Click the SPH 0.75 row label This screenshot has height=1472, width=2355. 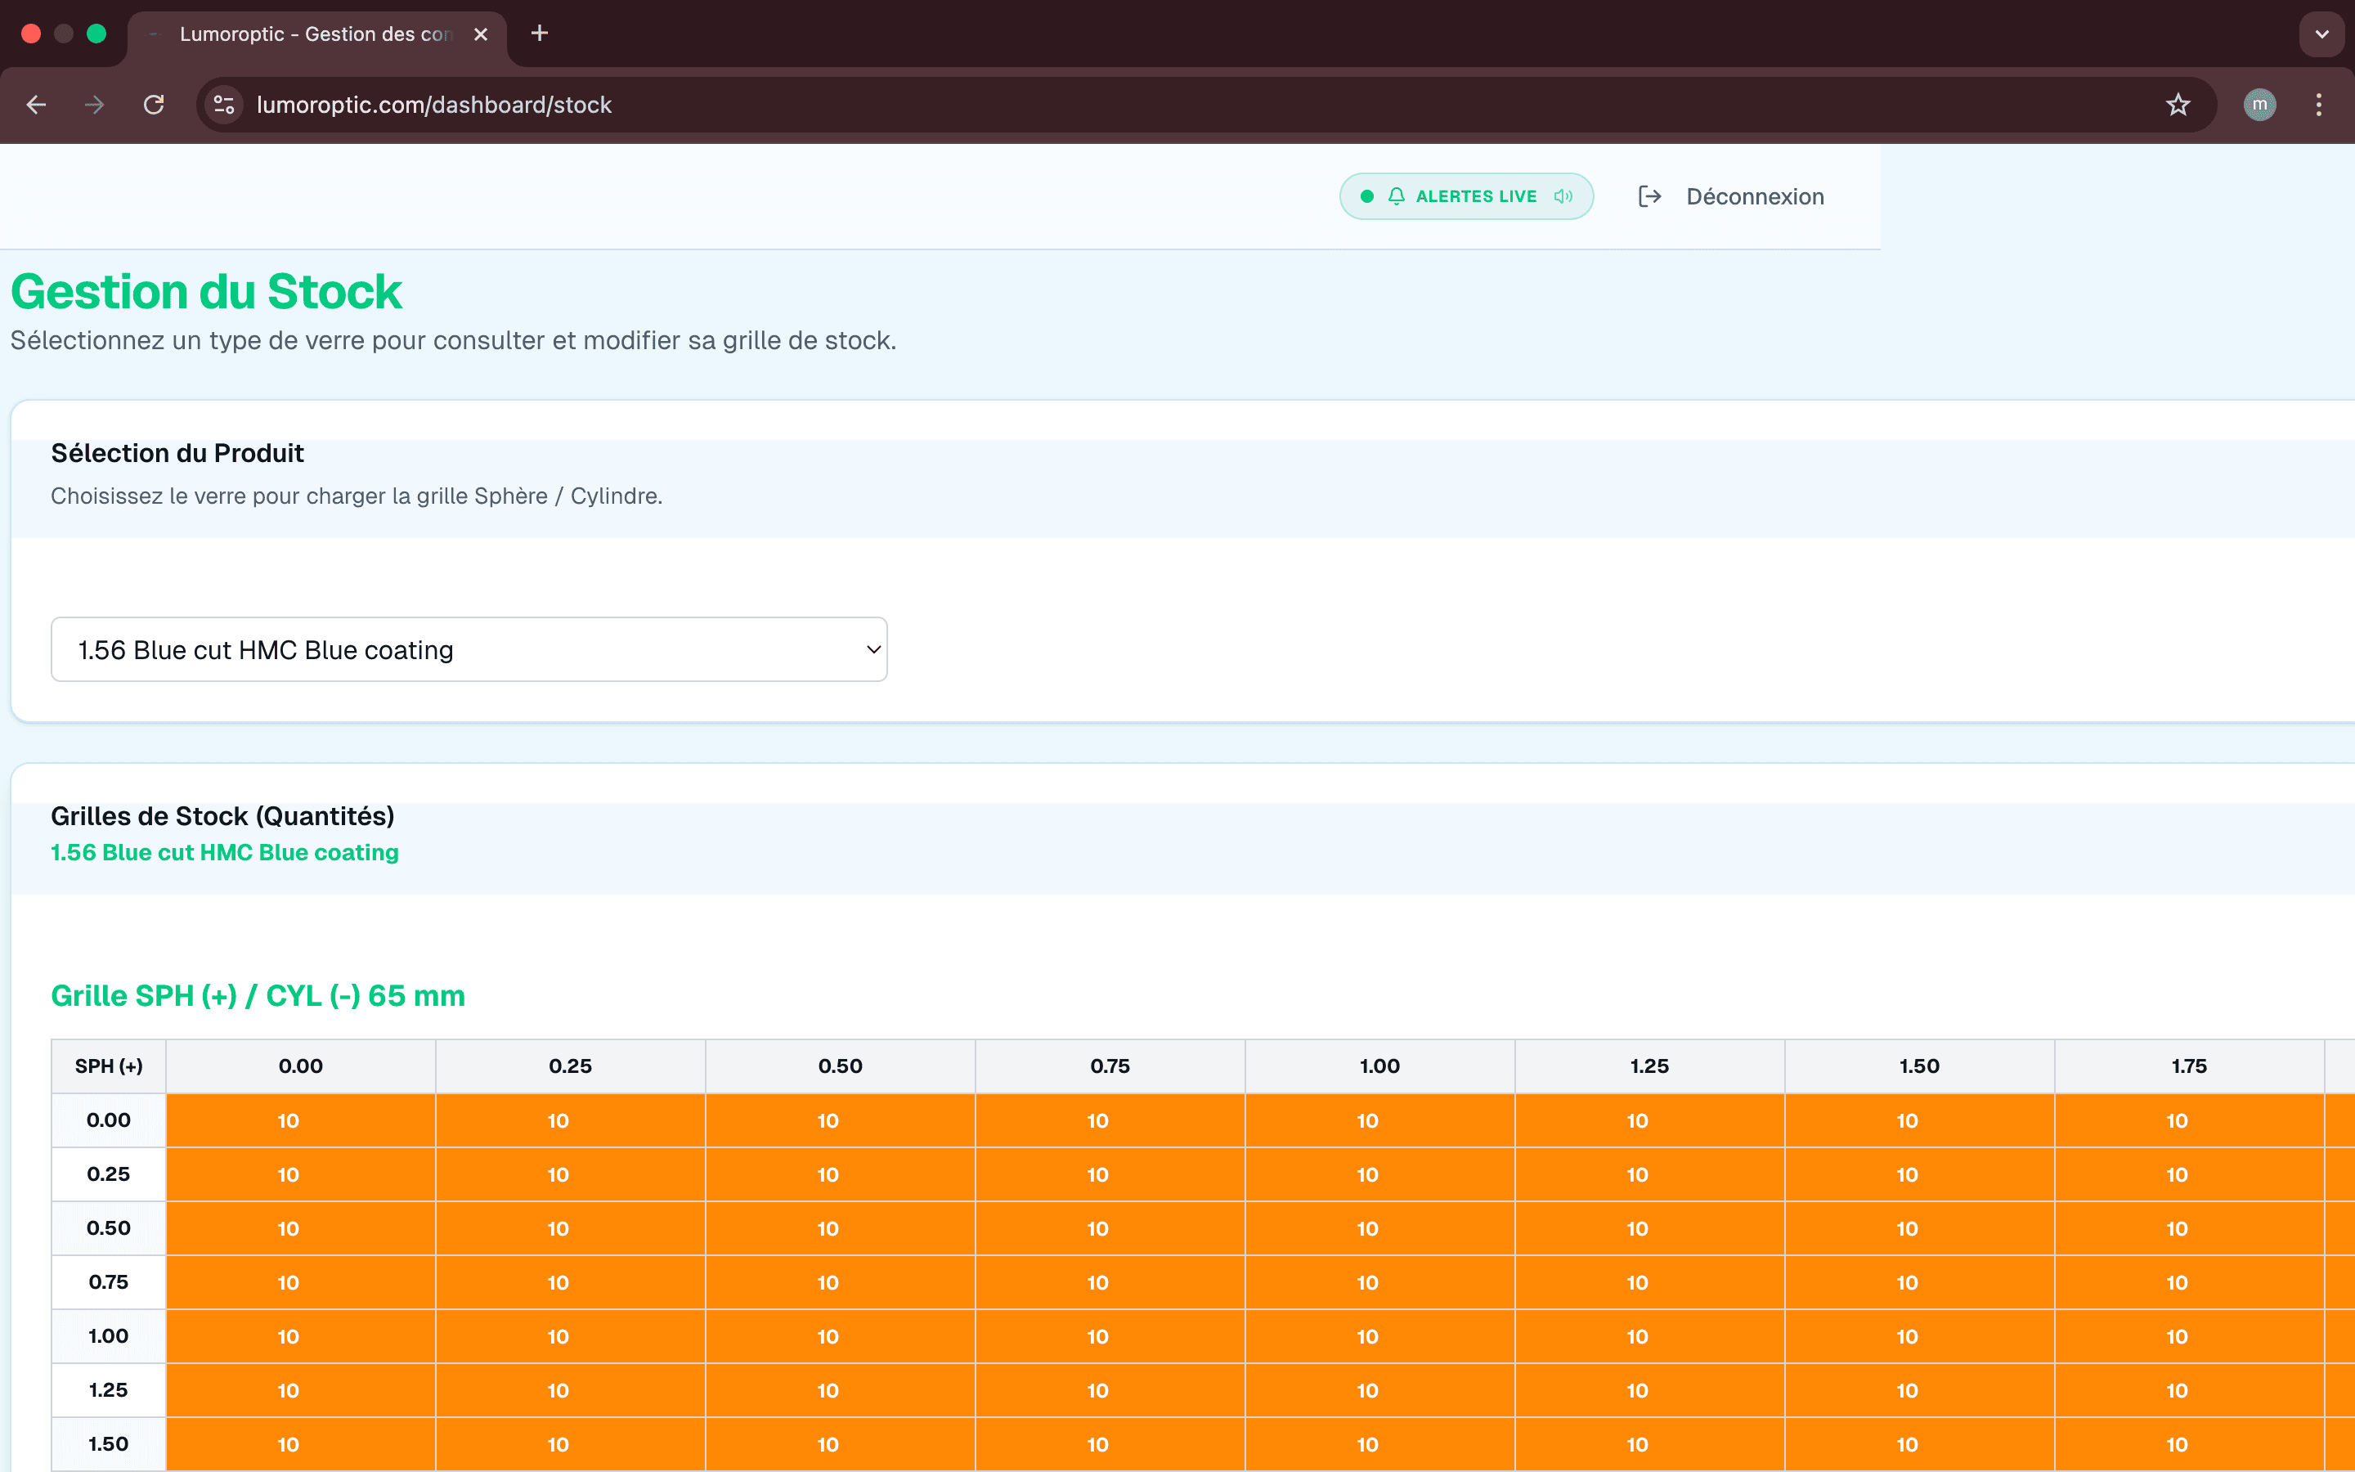coord(109,1282)
